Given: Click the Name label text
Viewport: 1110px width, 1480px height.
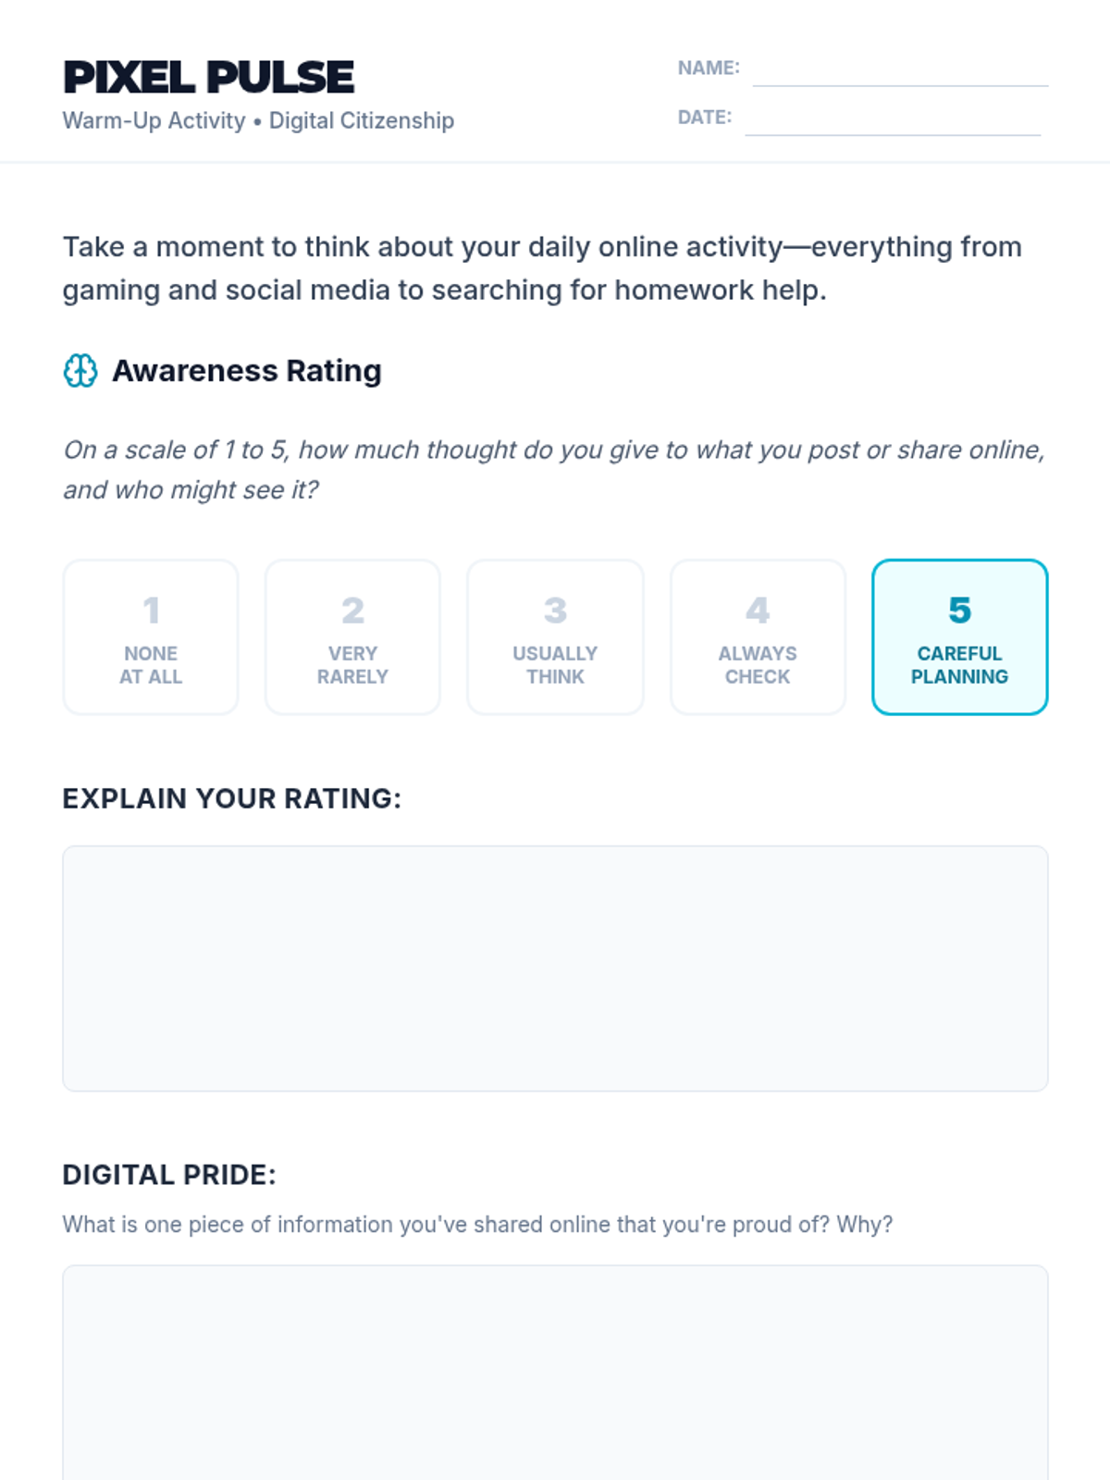Looking at the screenshot, I should point(709,68).
